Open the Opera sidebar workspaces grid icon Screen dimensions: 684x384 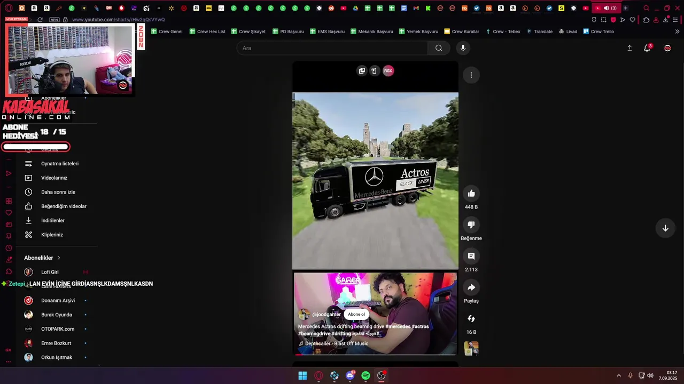(x=9, y=201)
